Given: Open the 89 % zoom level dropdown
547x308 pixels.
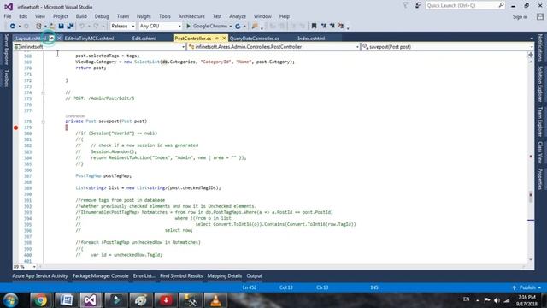Looking at the screenshot, I should click(x=25, y=267).
